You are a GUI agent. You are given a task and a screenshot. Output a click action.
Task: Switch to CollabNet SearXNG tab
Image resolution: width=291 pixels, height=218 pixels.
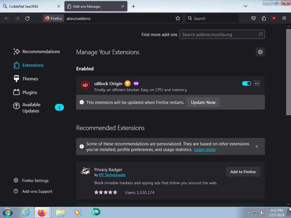[32, 6]
